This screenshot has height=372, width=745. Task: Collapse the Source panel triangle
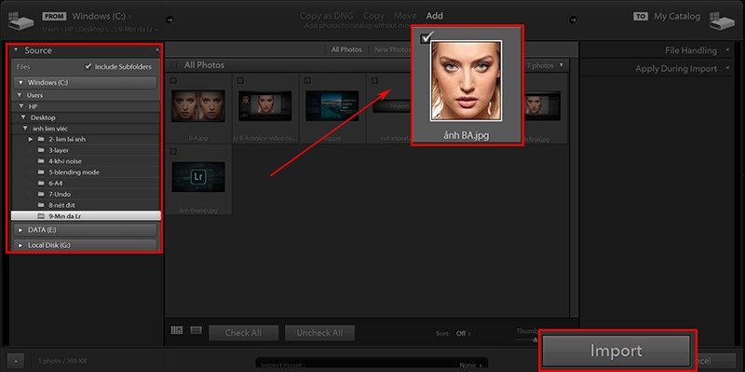pyautogui.click(x=16, y=49)
